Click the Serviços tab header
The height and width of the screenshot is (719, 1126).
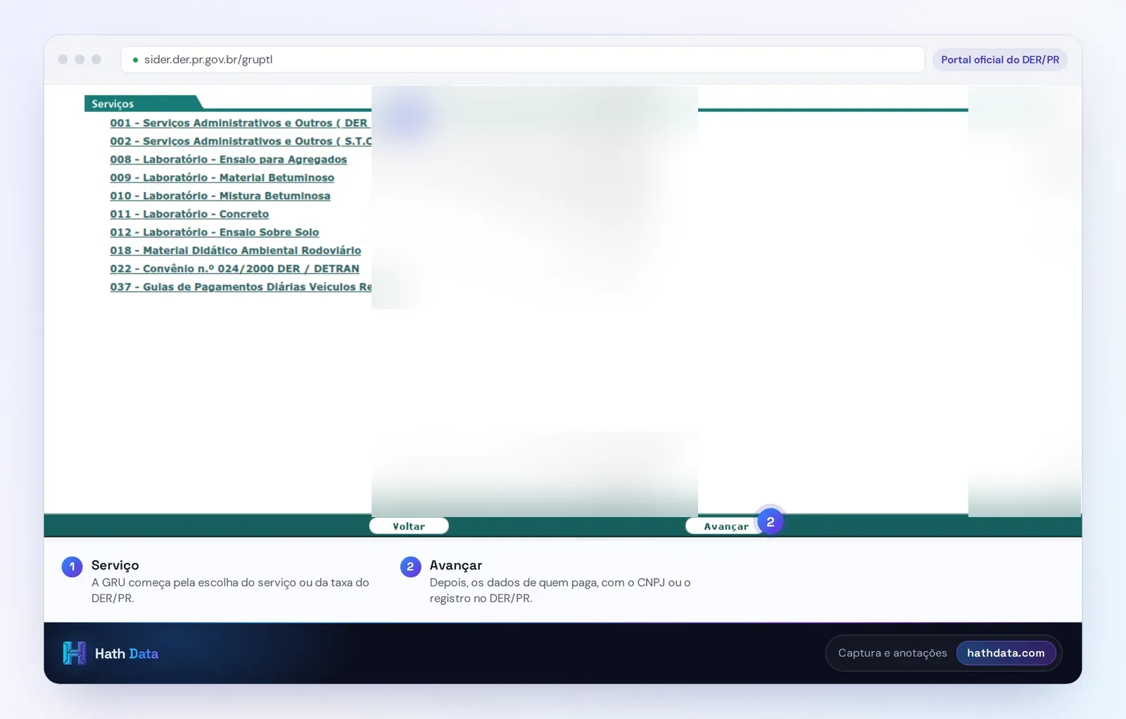(142, 103)
